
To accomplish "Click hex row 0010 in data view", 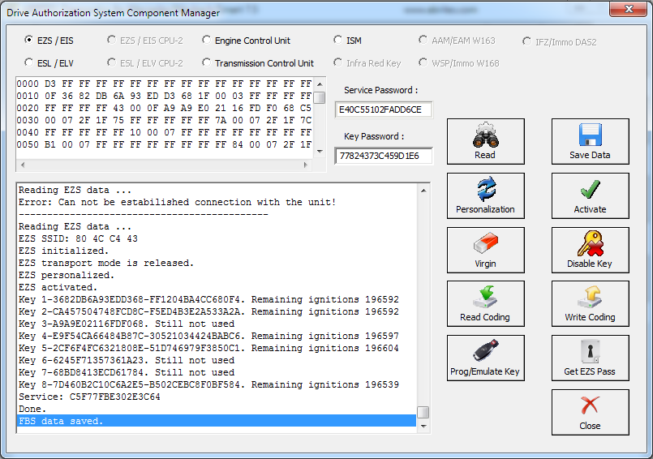I will click(x=165, y=96).
